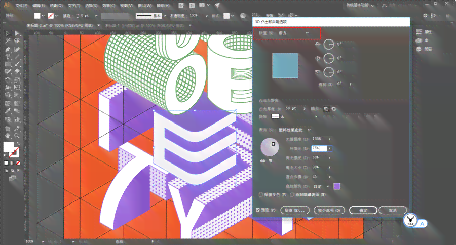This screenshot has height=245, width=456.
Task: Select the Paintbrush tool
Action: tap(17, 64)
